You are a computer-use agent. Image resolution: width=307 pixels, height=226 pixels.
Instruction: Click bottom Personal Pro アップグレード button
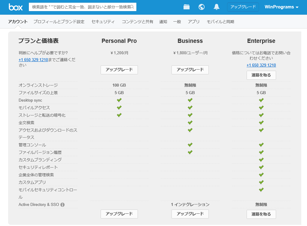119,214
